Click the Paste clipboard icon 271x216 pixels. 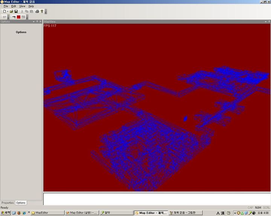click(x=32, y=11)
